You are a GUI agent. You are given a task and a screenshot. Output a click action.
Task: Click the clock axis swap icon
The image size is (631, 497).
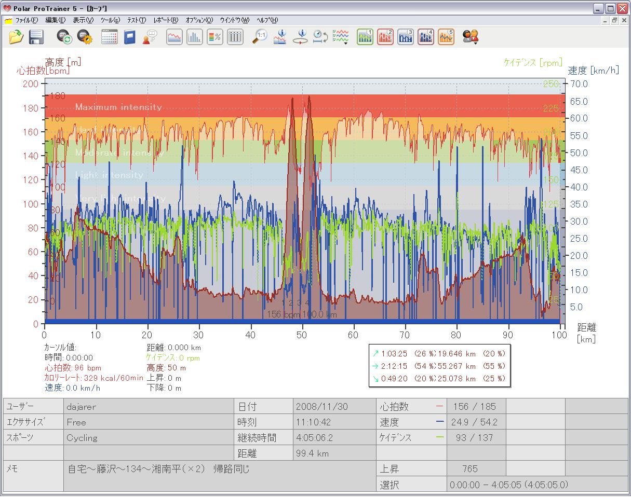pyautogui.click(x=320, y=37)
